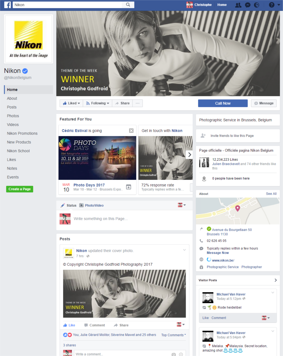Select the Status composer tab
The image size is (283, 356).
(68, 205)
